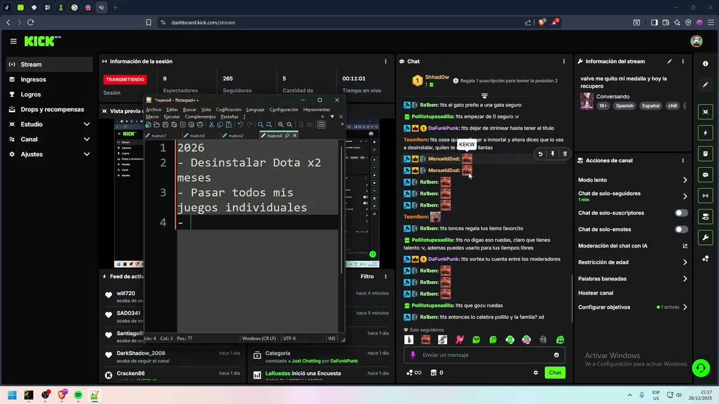Open Archivo menu in Notepad++
Screen dimensions: 719x404
click(x=153, y=110)
